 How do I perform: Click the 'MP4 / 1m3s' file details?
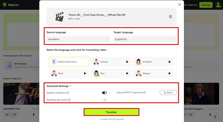[x=74, y=19]
